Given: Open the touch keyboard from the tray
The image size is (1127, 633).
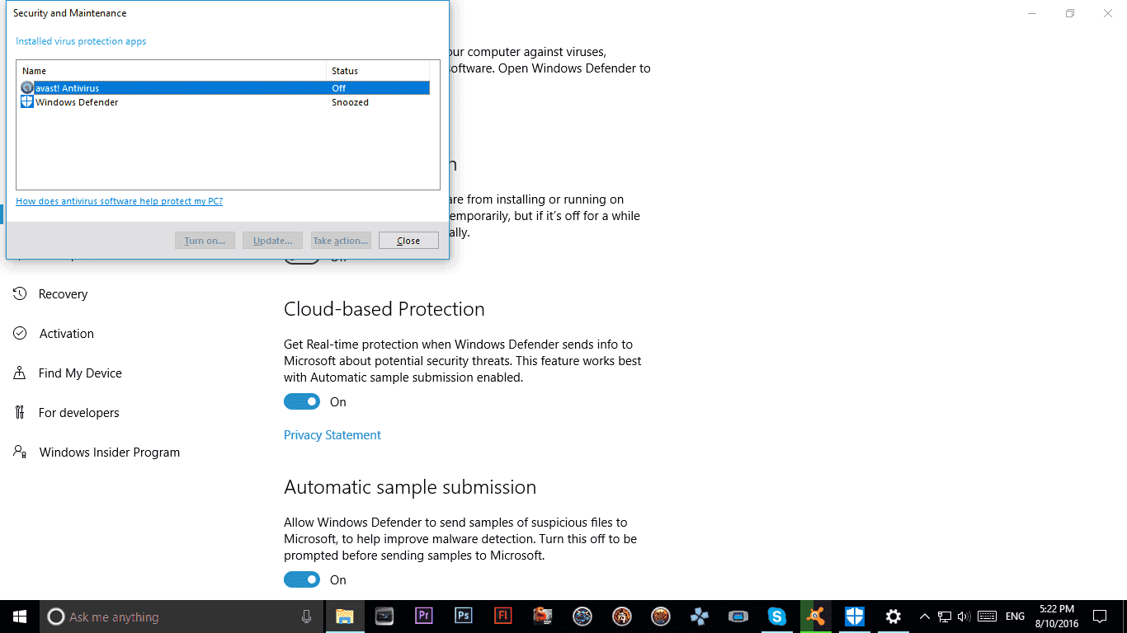Looking at the screenshot, I should pyautogui.click(x=986, y=617).
